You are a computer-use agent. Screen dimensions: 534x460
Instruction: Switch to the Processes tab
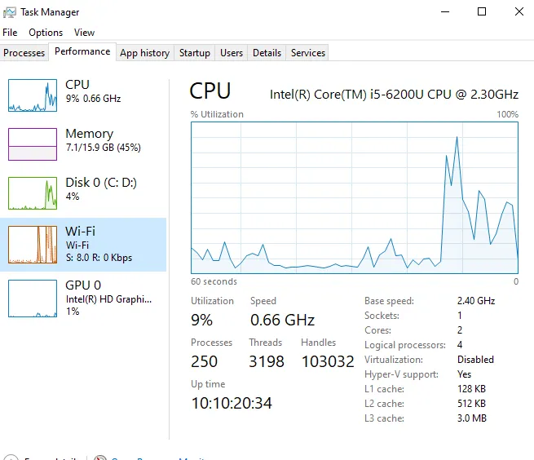tap(24, 53)
